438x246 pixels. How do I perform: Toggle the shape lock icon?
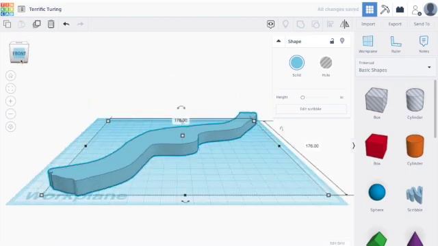[332, 41]
